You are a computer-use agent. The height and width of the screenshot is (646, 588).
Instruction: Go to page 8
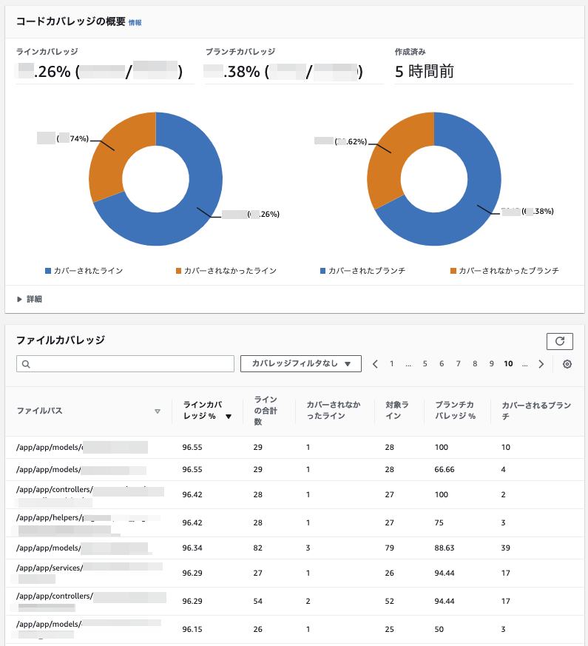475,364
